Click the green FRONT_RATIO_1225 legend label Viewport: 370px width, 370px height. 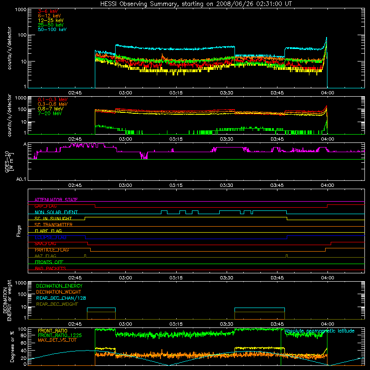pos(60,335)
